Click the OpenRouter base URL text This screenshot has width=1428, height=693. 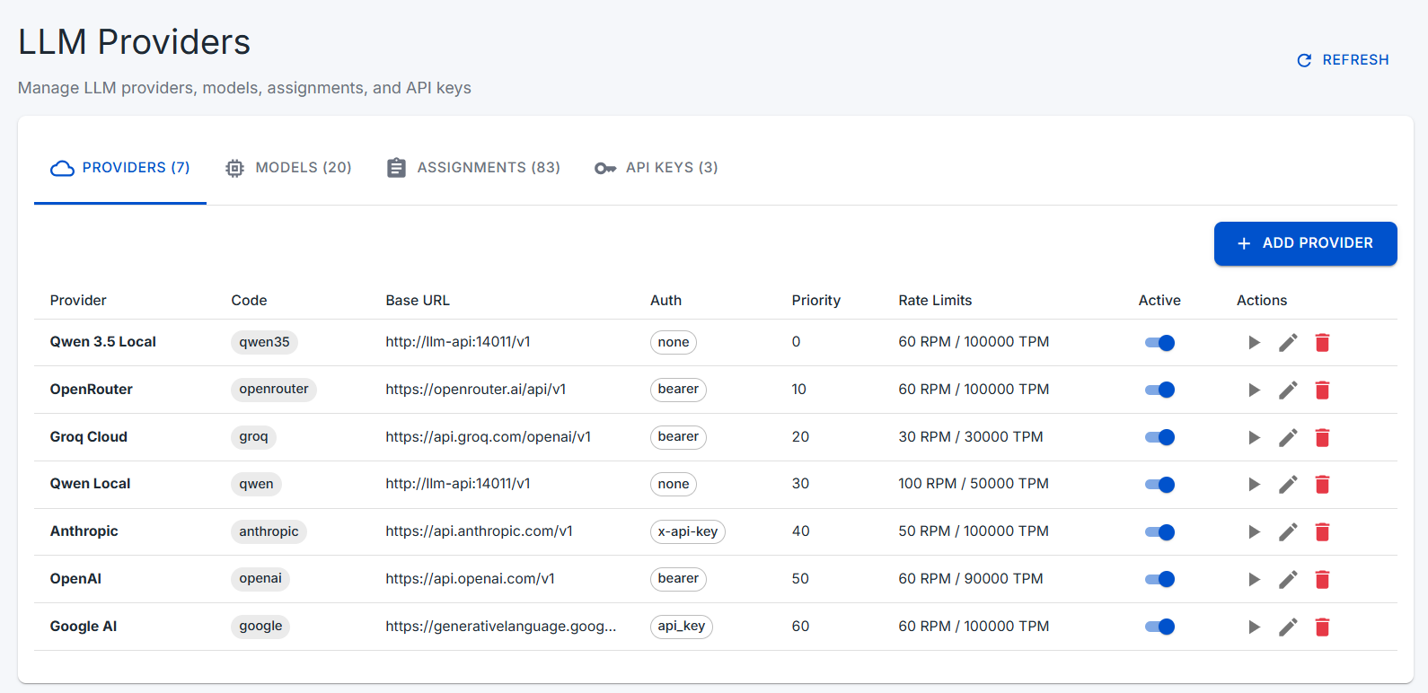476,390
